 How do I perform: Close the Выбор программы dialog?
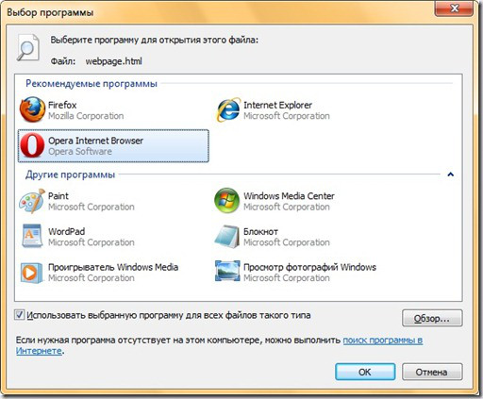[x=454, y=8]
